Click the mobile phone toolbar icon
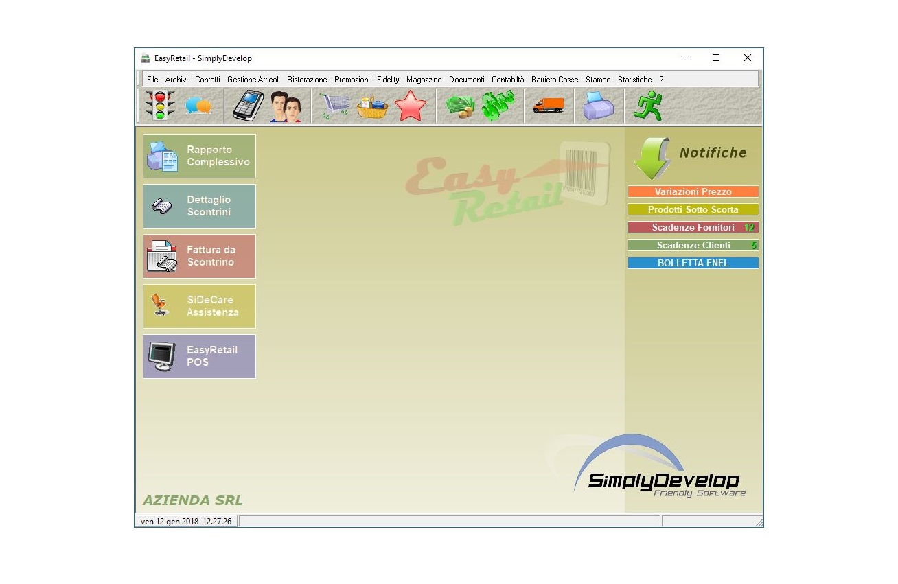 point(248,106)
